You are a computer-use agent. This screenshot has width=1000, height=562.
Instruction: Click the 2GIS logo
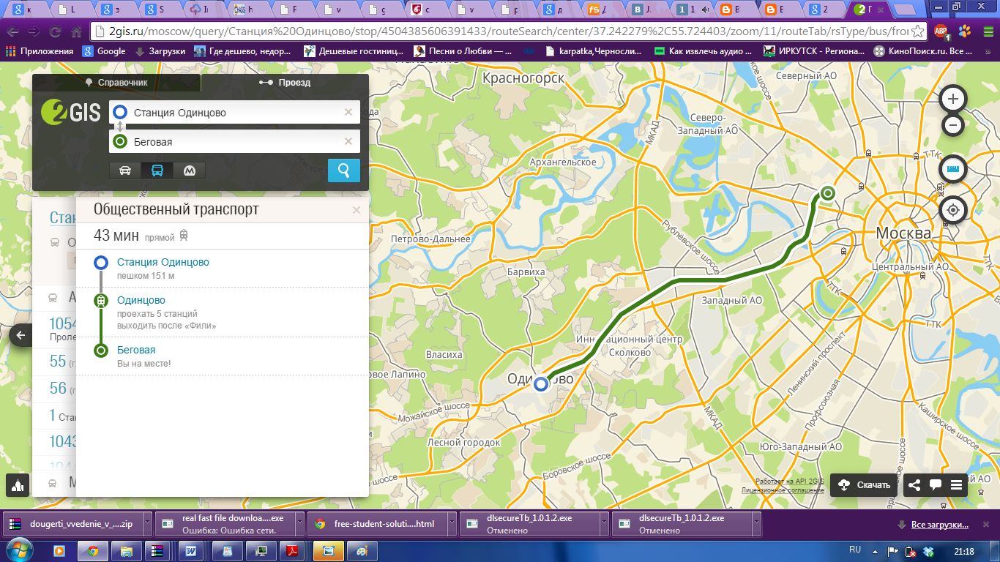coord(71,112)
